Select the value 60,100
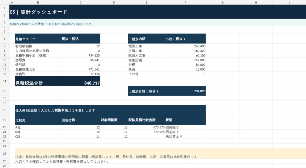Image resolution: width=306 pixels, height=168 pixels. click(185, 55)
